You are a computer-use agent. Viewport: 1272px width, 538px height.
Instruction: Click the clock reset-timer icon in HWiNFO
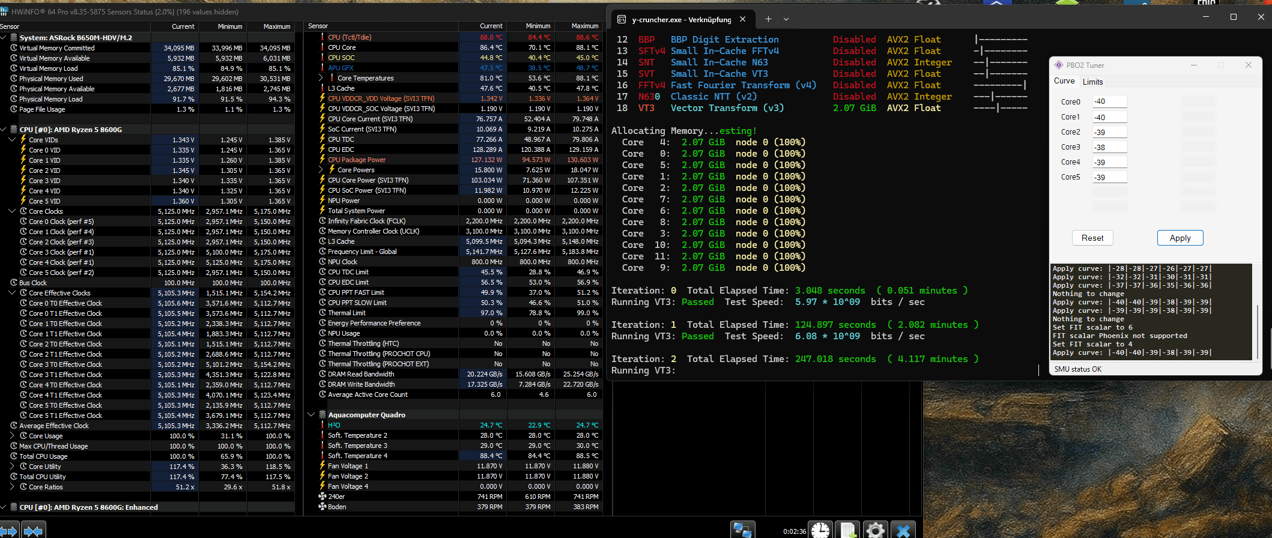click(x=820, y=530)
